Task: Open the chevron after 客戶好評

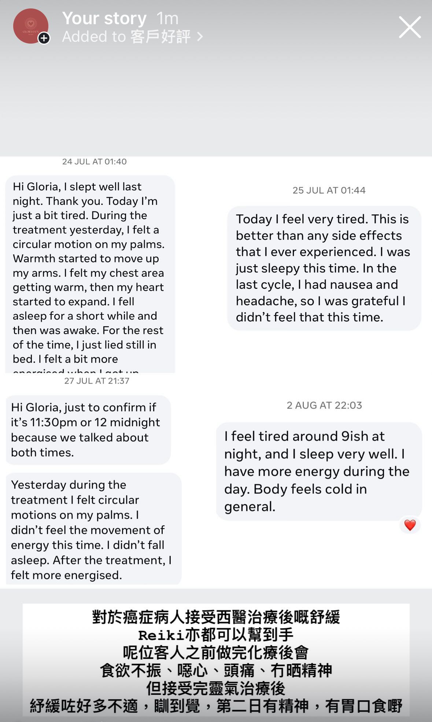Action: (x=200, y=37)
